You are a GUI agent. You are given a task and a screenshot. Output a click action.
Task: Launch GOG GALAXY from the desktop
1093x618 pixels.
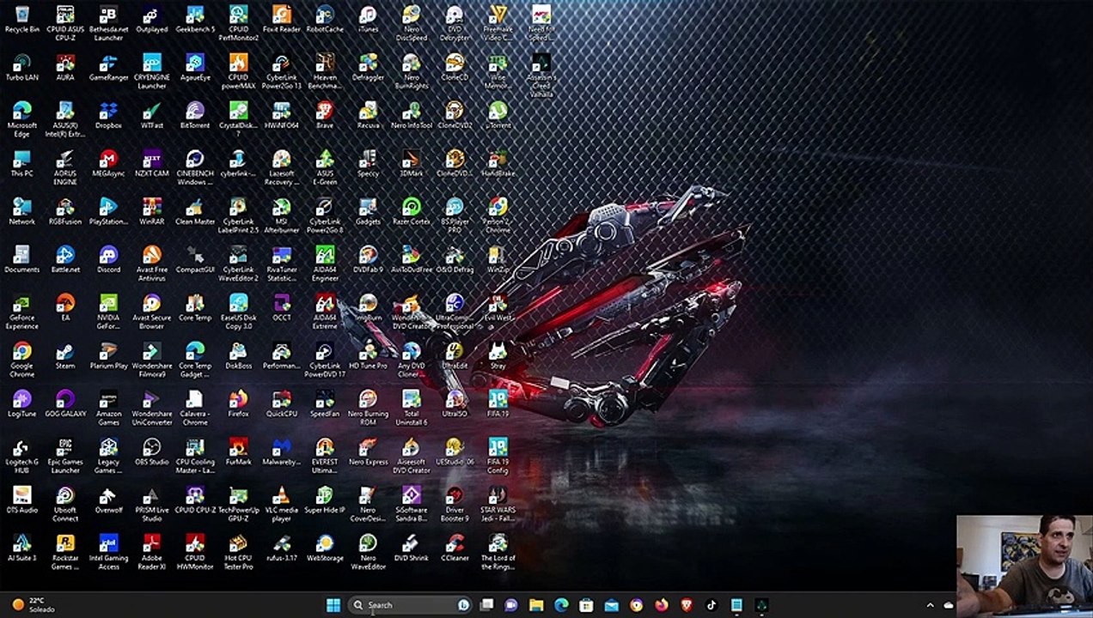tap(65, 404)
